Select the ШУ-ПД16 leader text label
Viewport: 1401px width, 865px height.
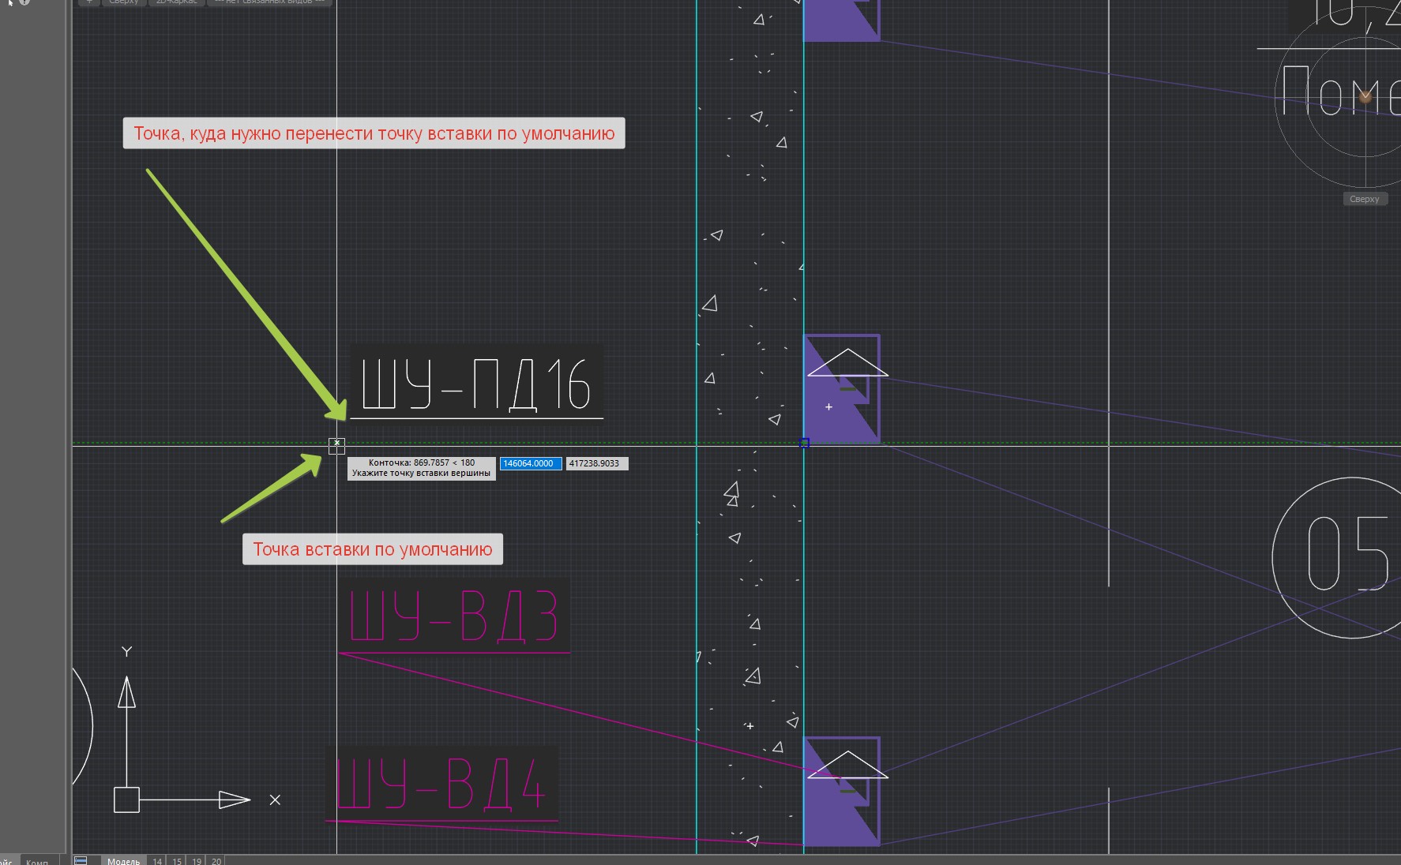(475, 384)
